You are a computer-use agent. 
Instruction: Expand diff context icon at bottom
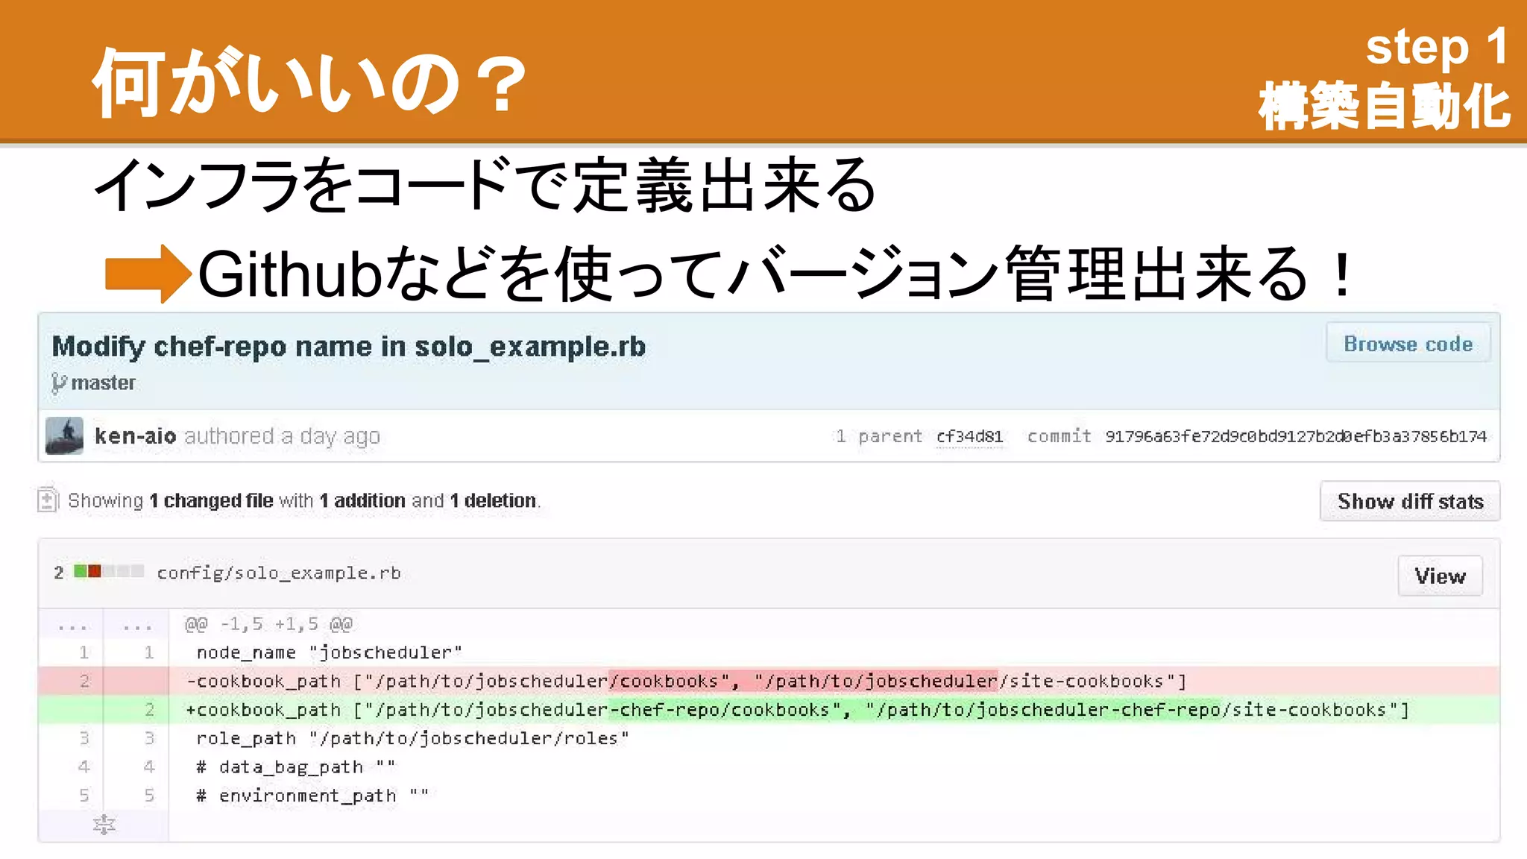pyautogui.click(x=104, y=825)
